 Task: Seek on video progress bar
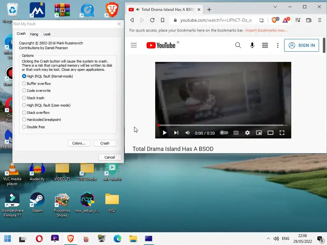pyautogui.click(x=223, y=125)
